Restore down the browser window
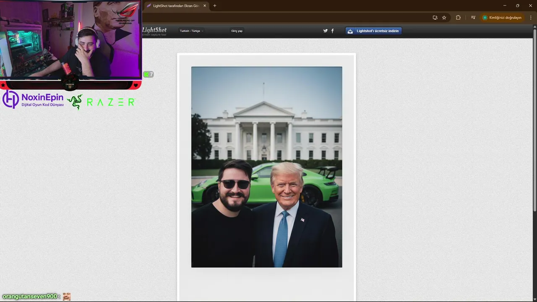The image size is (537, 302). 518,6
